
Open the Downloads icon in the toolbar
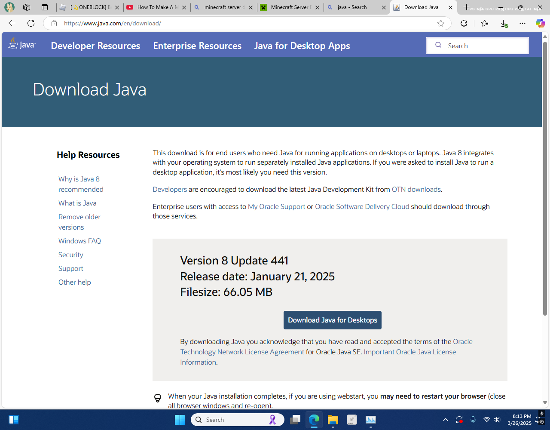[x=504, y=23]
